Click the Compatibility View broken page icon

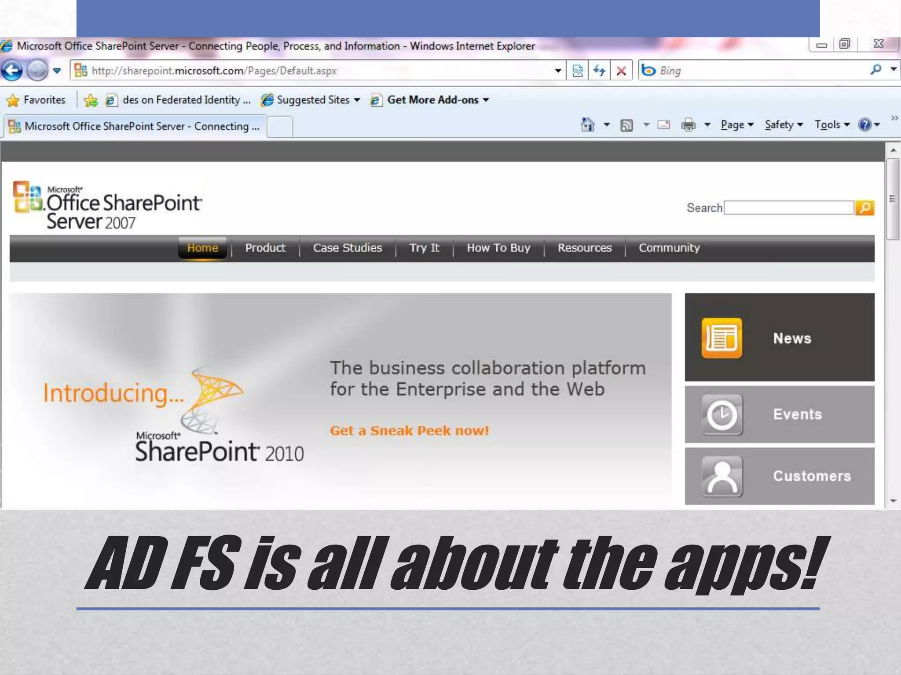577,71
